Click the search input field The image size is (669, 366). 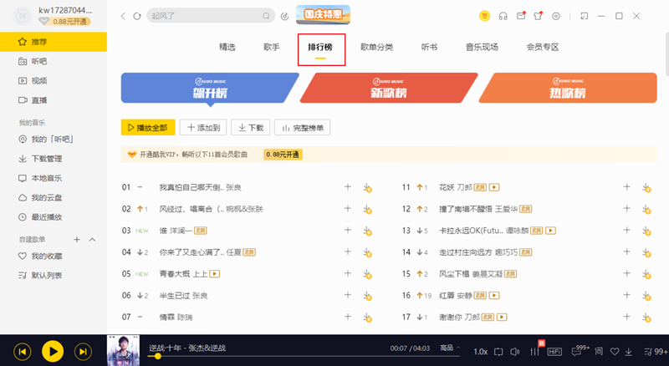point(205,16)
